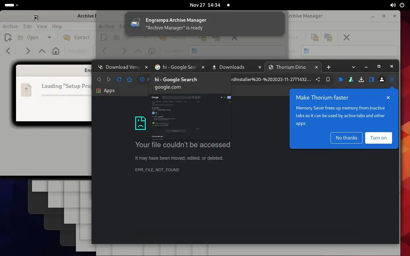Switch to hi - Google Search tab
This screenshot has width=410, height=256.
pos(179,67)
